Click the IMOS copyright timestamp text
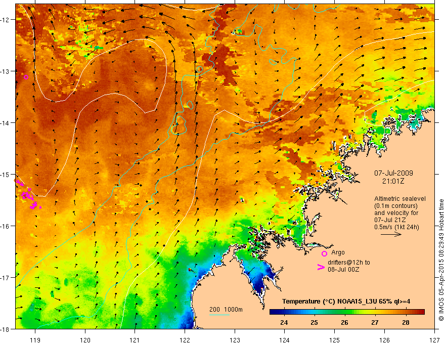Image resolution: width=445 pixels, height=344 pixels. 441,260
